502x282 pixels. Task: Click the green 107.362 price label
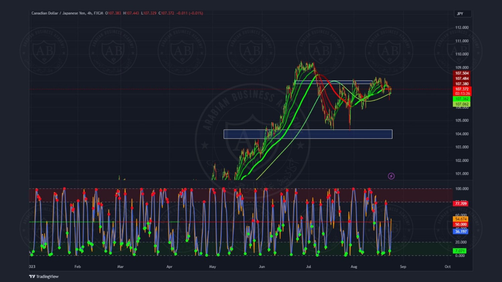(462, 99)
